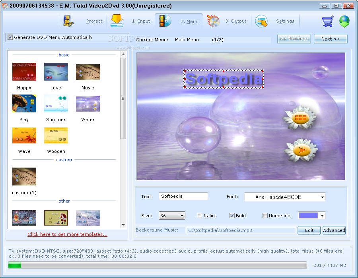Click the Main Menu current menu label

coord(187,40)
